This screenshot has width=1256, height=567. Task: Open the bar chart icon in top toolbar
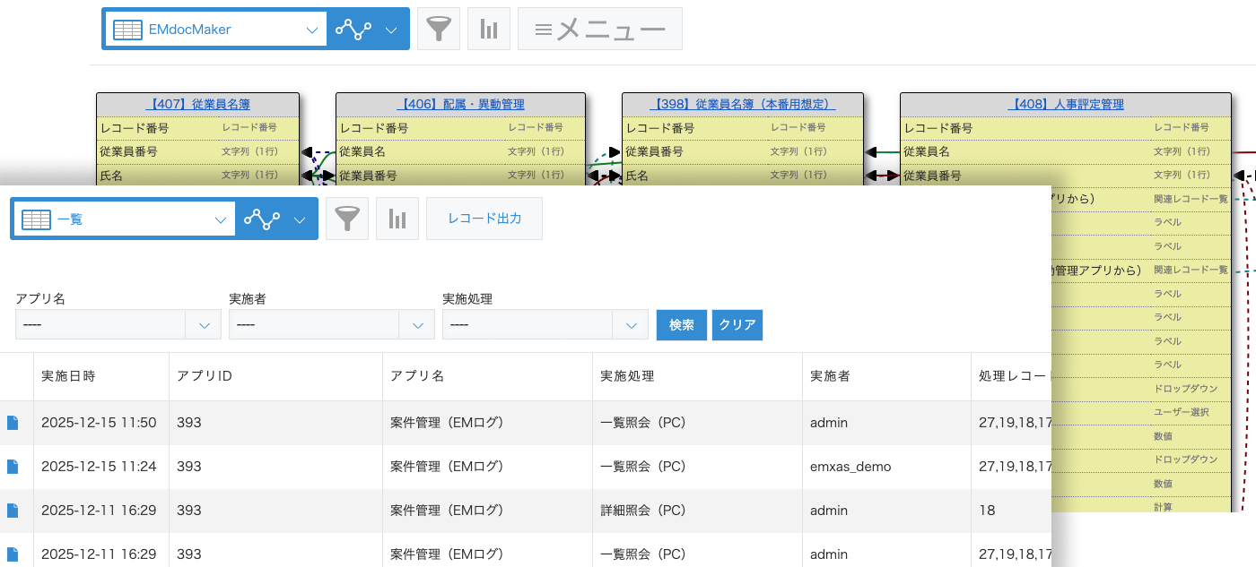click(x=489, y=28)
